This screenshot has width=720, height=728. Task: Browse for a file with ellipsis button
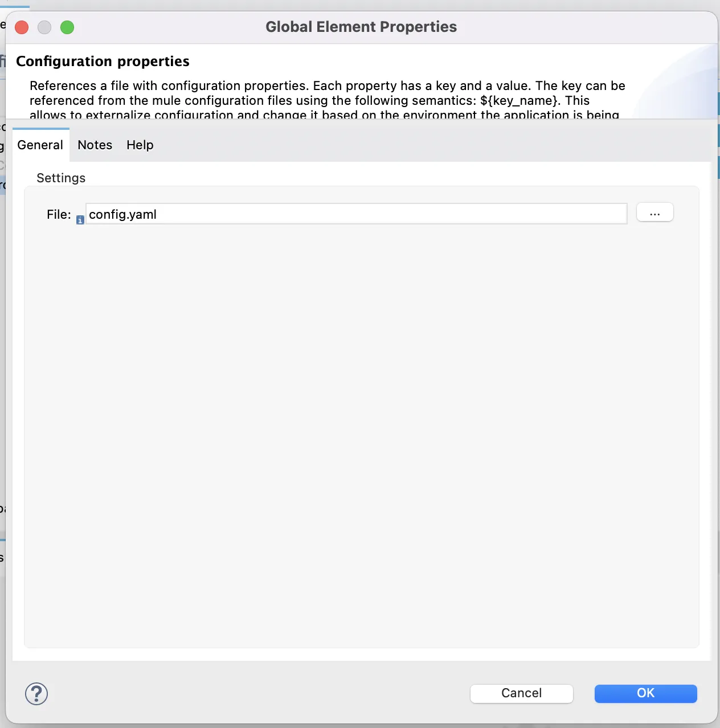654,212
